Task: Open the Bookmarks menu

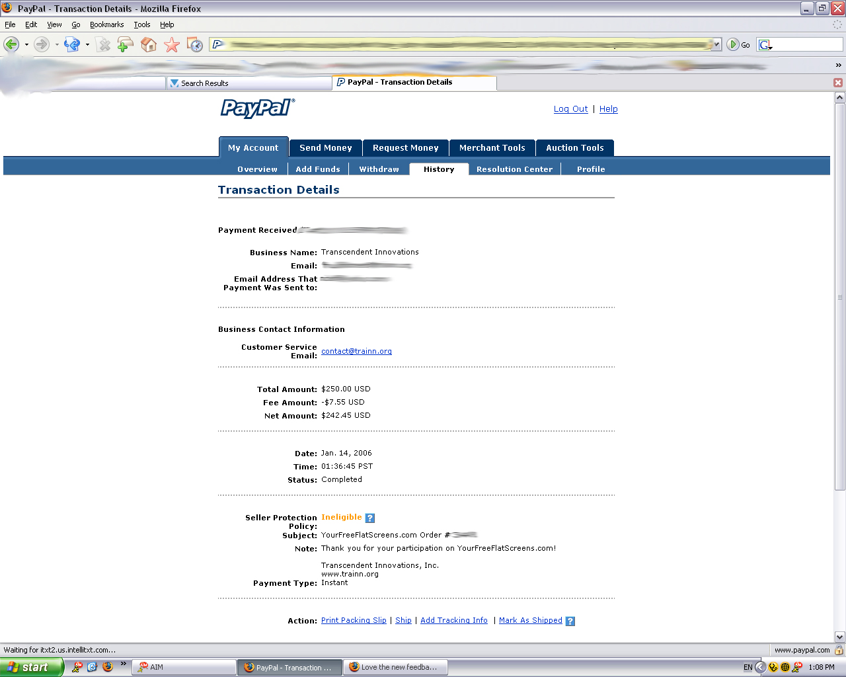Action: 107,24
